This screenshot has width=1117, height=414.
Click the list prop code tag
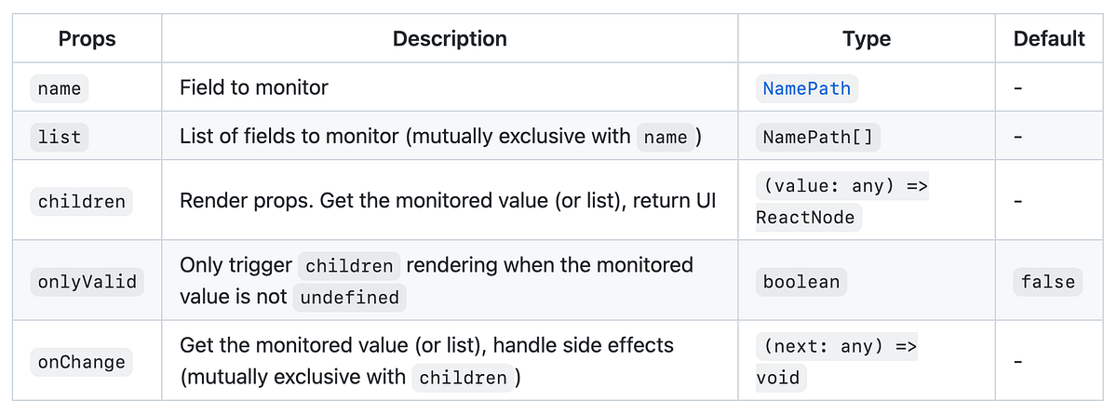(60, 137)
